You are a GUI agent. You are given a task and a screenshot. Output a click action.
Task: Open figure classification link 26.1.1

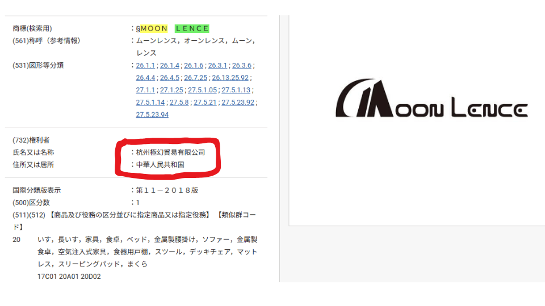145,66
